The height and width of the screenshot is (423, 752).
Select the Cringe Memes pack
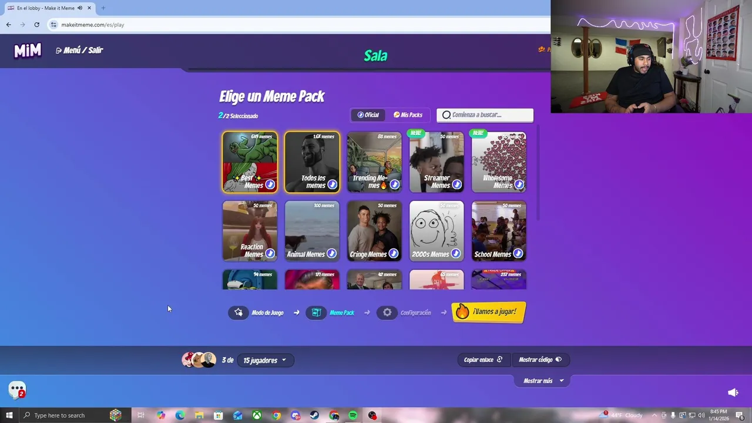pos(374,231)
